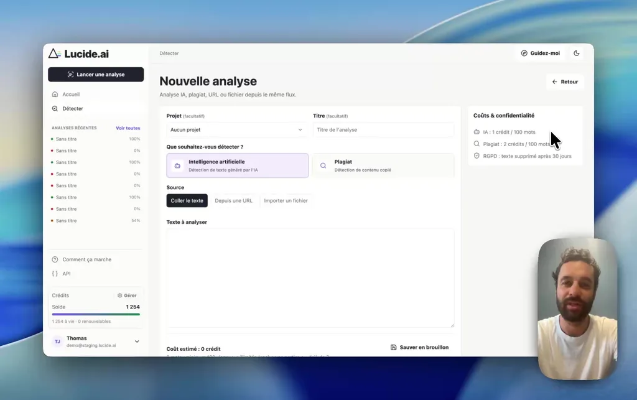Select Intelligence artificielle detection option
This screenshot has height=400, width=637.
pyautogui.click(x=237, y=165)
